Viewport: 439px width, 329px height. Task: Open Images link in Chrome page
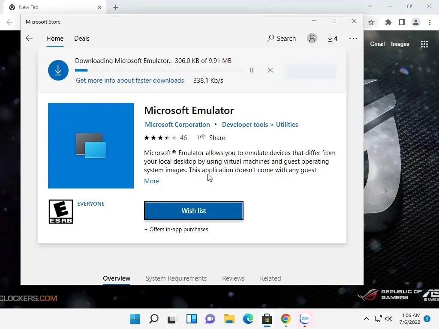tap(400, 44)
